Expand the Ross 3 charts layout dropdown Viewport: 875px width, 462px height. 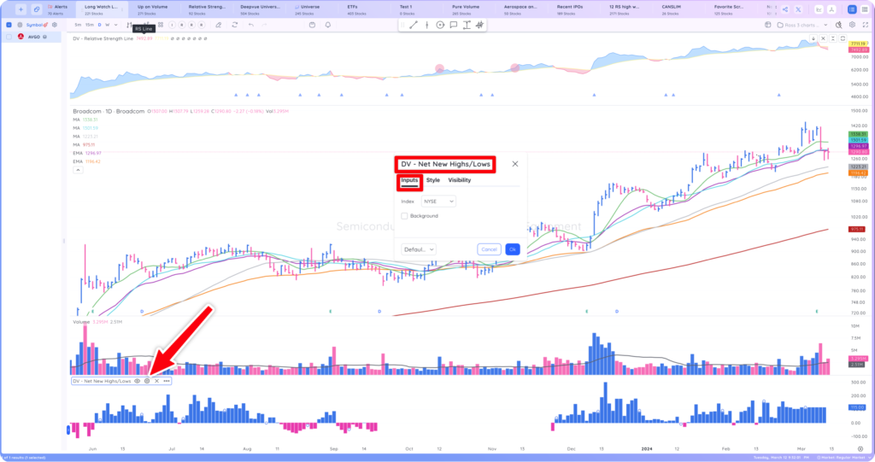tap(802, 25)
